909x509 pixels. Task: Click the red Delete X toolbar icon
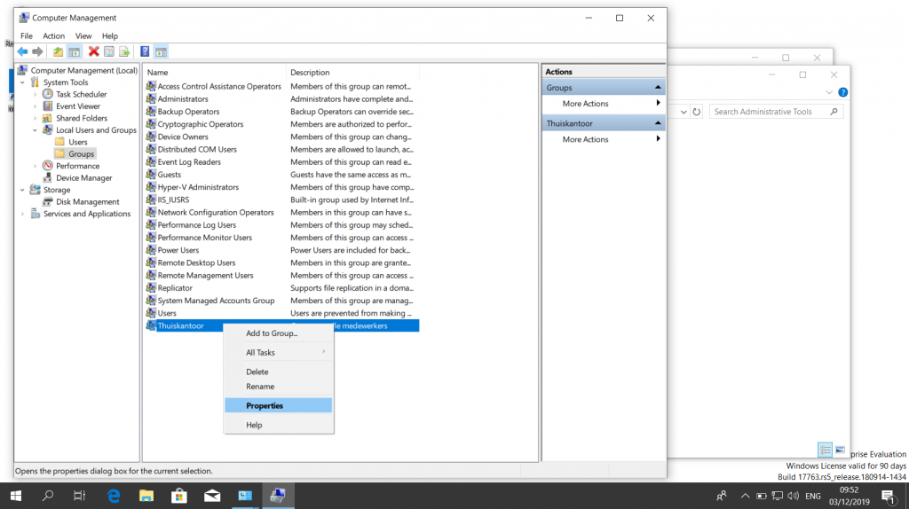[x=93, y=51]
